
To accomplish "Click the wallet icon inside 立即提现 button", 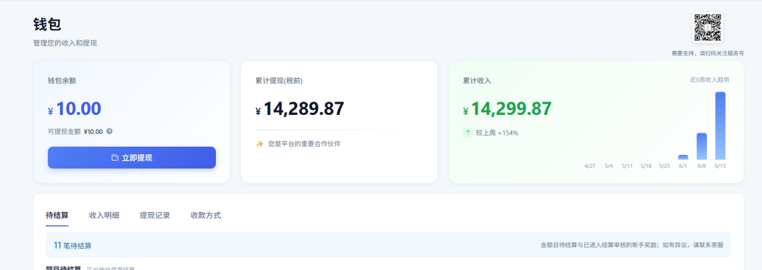I will (x=115, y=158).
